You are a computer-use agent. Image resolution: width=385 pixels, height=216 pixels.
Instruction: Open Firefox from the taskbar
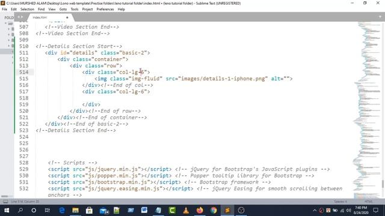(x=200, y=211)
